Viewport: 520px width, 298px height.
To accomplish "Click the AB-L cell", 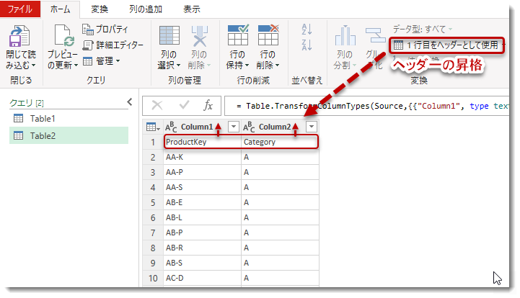I will click(x=202, y=217).
